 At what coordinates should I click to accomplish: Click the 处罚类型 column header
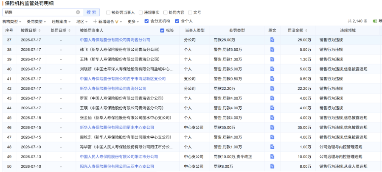[237, 31]
